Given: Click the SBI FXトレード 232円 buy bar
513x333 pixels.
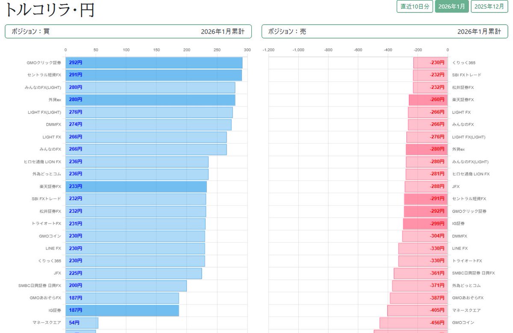Looking at the screenshot, I should 136,199.
